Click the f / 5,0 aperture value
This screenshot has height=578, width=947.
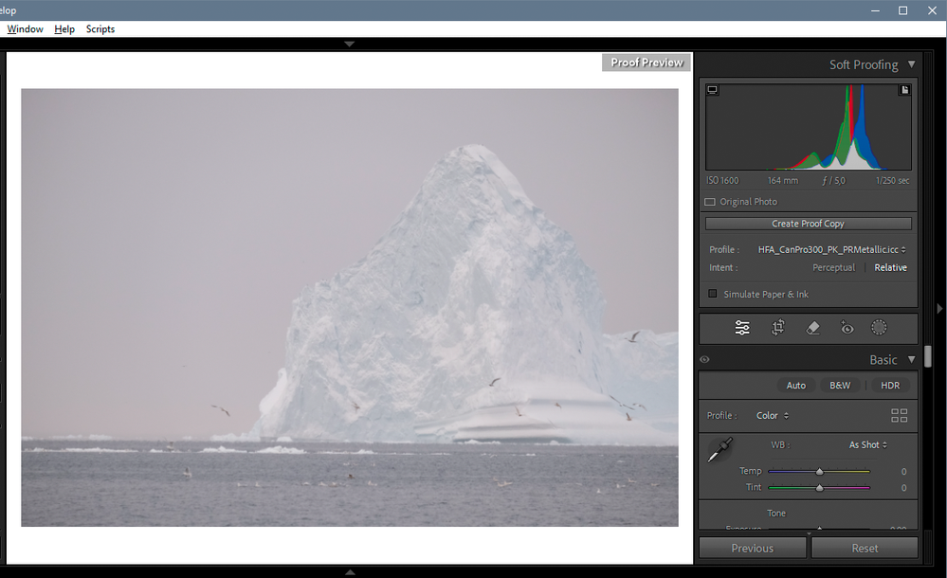pos(833,181)
